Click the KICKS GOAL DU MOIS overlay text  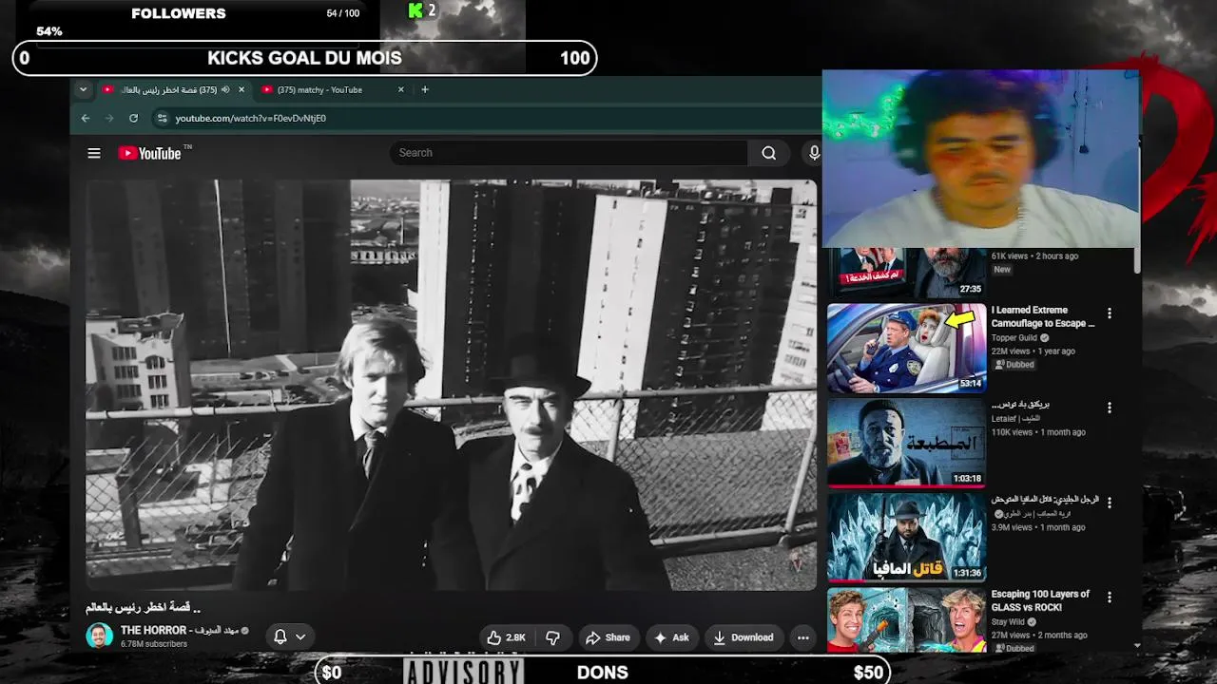[304, 58]
